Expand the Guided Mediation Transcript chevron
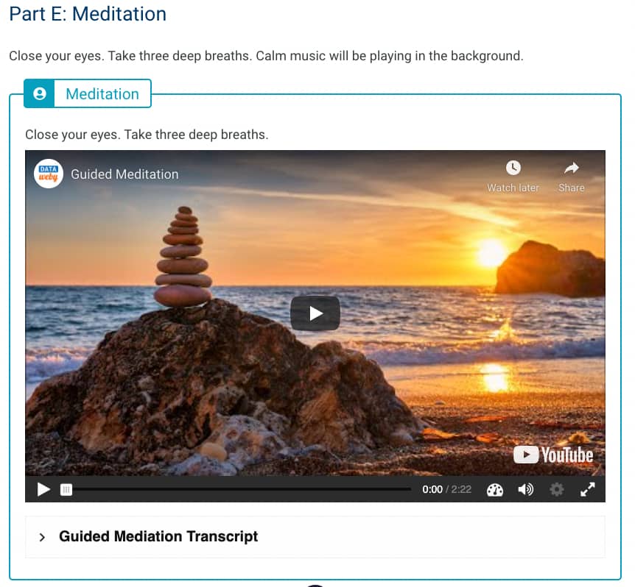Viewport: 635px width, 587px height. point(42,537)
